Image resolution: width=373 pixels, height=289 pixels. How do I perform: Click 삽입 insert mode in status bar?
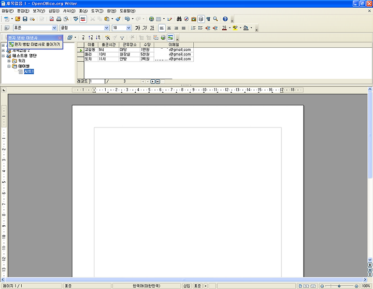[x=187, y=286]
